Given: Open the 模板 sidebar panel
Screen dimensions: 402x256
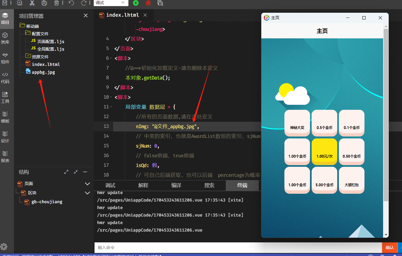Looking at the screenshot, I should [x=5, y=117].
